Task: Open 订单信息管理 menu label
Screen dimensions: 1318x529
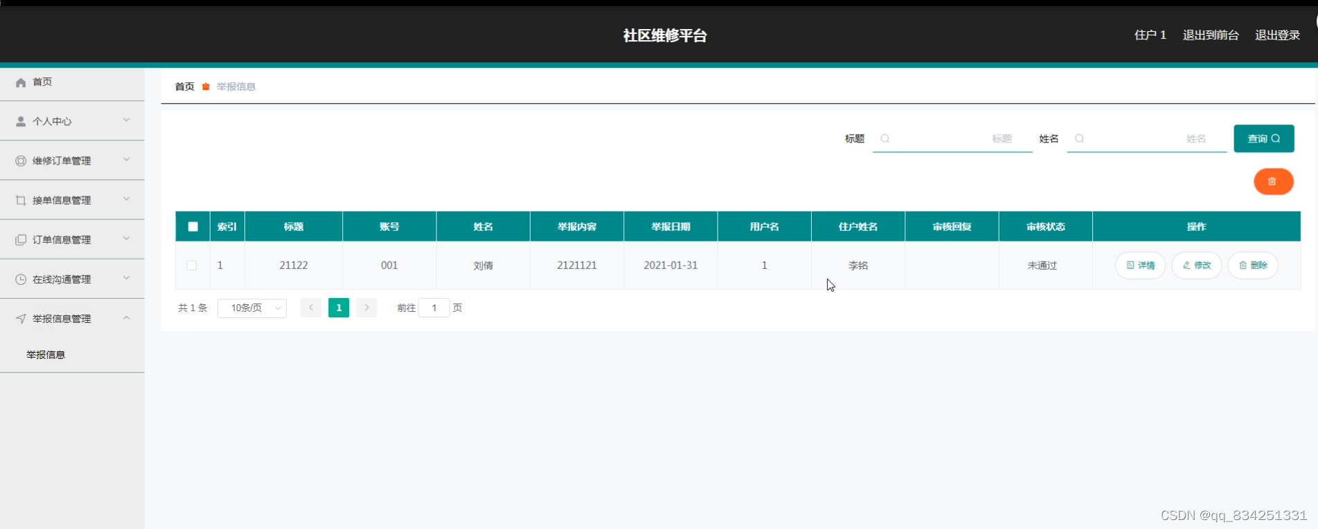Action: point(62,240)
